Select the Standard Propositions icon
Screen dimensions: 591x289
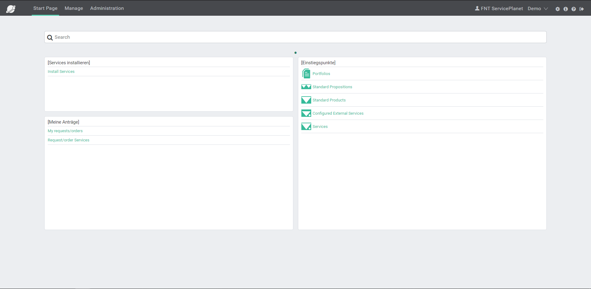coord(306,87)
